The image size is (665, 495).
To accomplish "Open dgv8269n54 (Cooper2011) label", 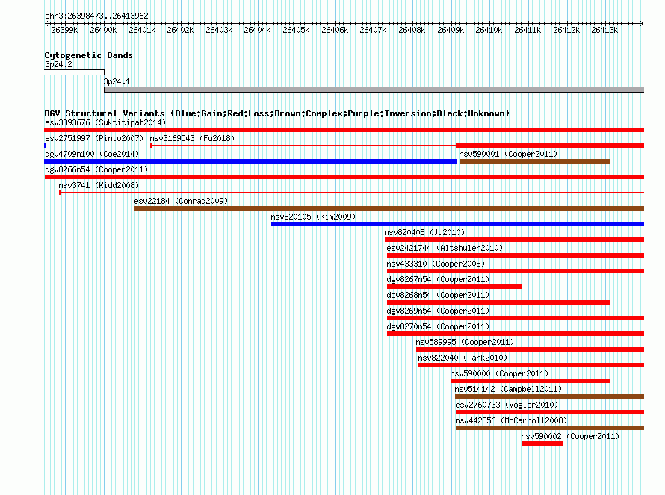I will point(438,311).
